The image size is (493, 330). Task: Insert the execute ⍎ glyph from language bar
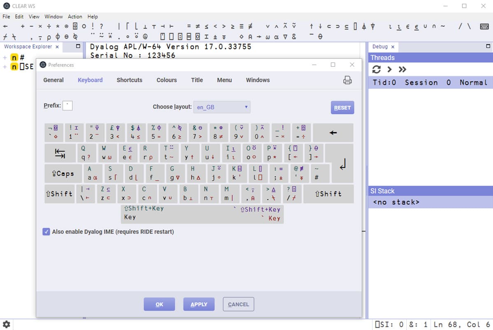tap(215, 37)
